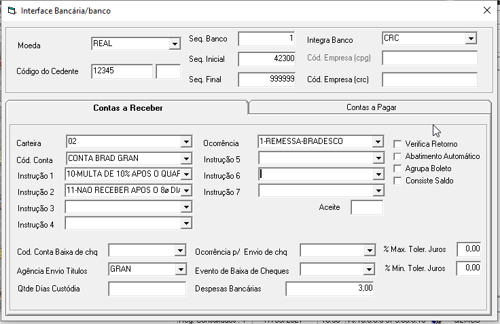Open the Moeda dropdown showing REAL
Image resolution: width=500 pixels, height=324 pixels.
[175, 43]
